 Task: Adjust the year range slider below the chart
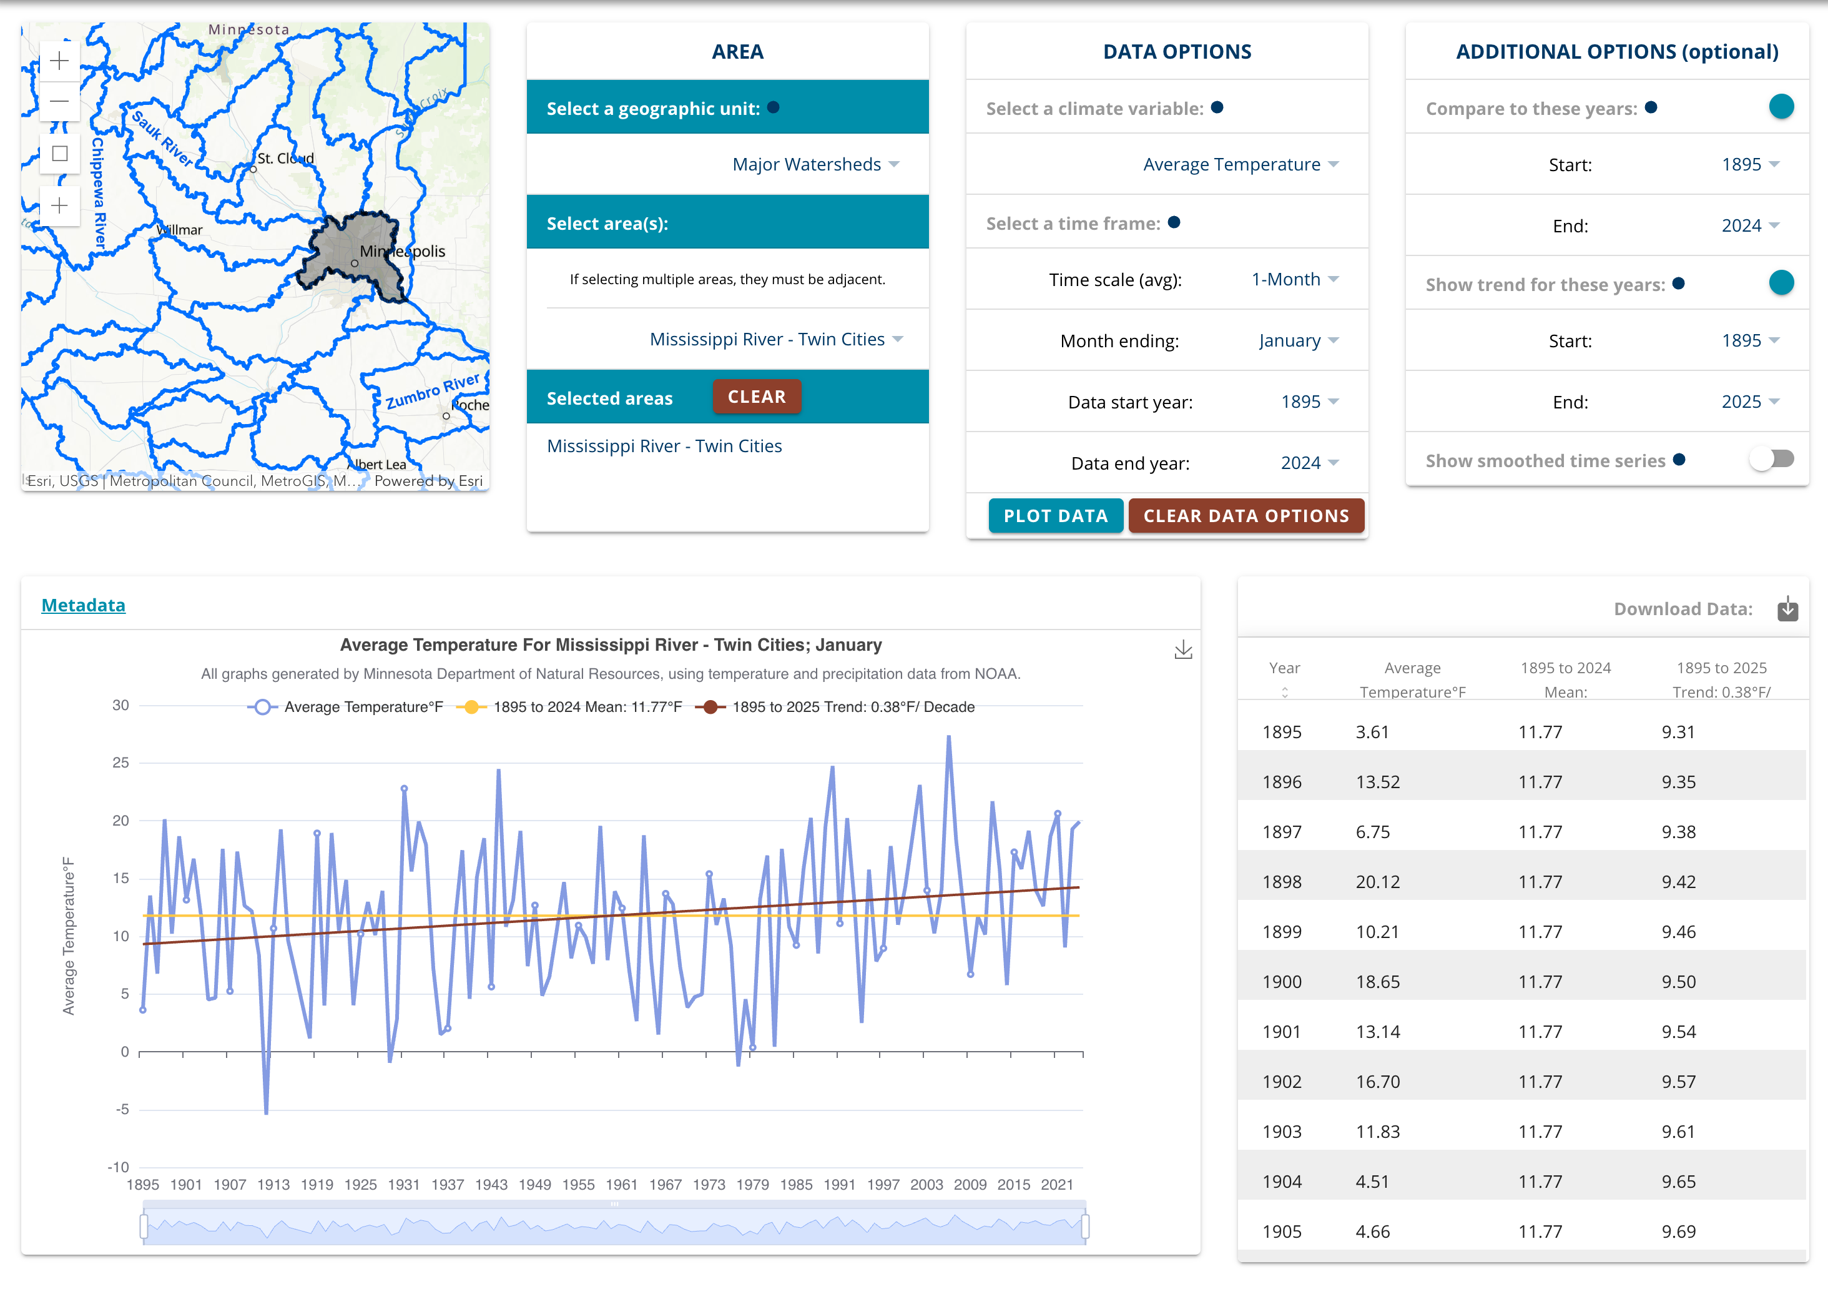pos(613,1227)
